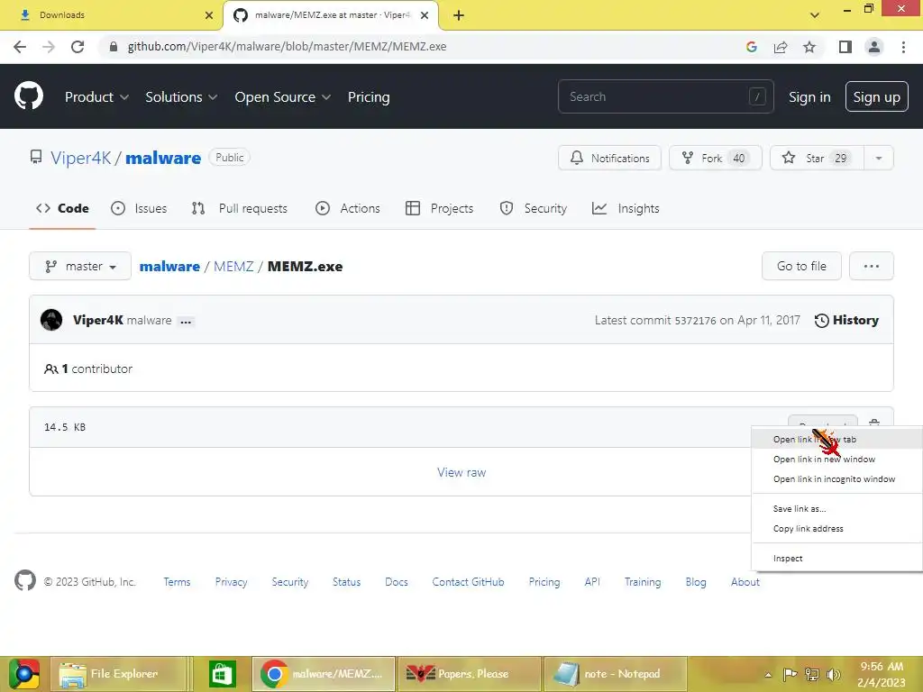Switch to the Insights tab
Image resolution: width=923 pixels, height=692 pixels.
626,208
